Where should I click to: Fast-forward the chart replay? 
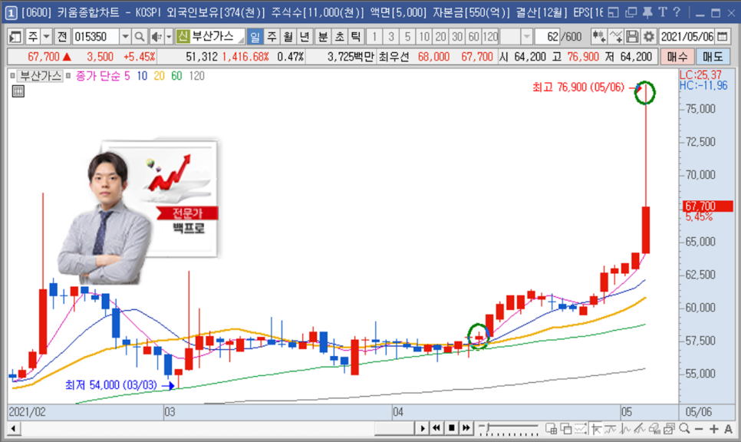click(x=466, y=428)
